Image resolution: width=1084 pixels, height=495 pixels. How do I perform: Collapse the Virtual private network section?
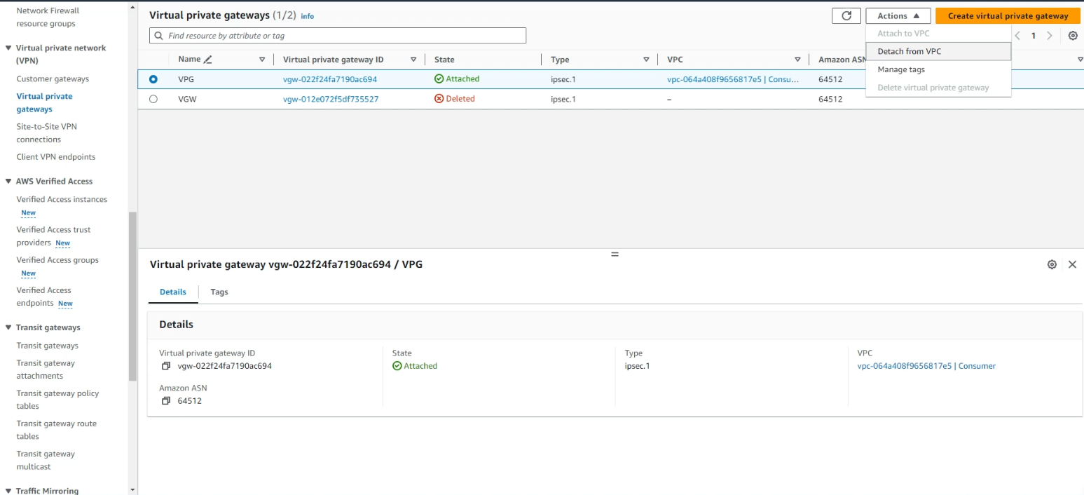coord(8,48)
